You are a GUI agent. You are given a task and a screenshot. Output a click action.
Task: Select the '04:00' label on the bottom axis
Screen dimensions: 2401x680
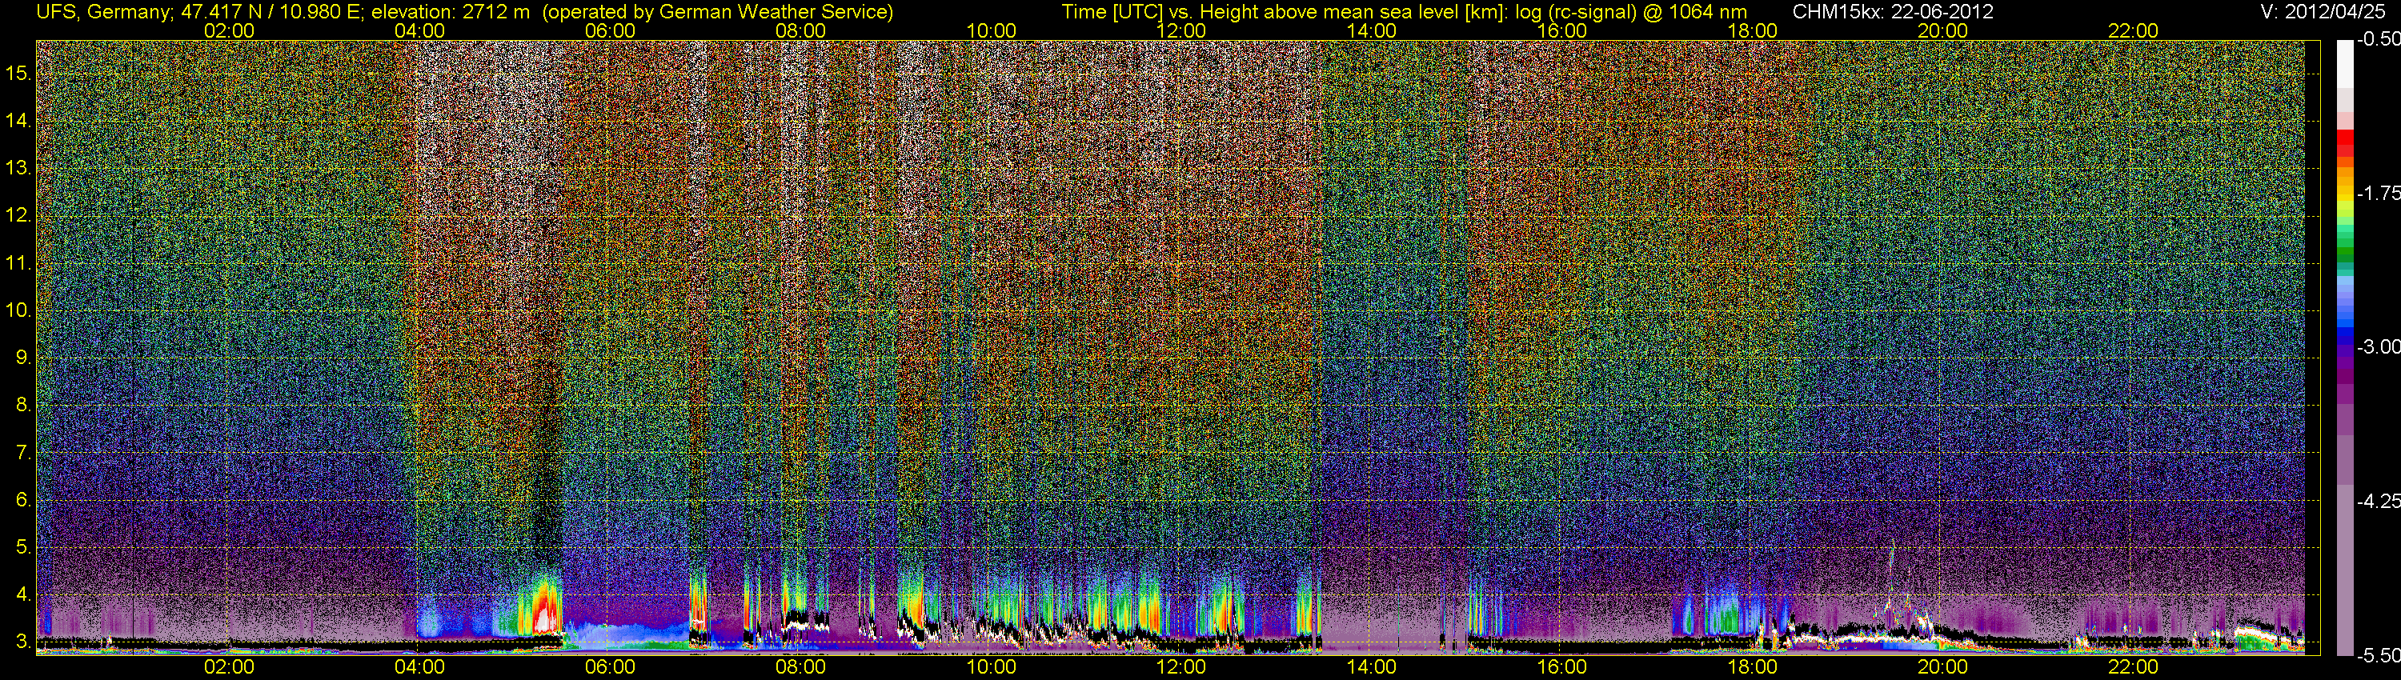coord(419,667)
